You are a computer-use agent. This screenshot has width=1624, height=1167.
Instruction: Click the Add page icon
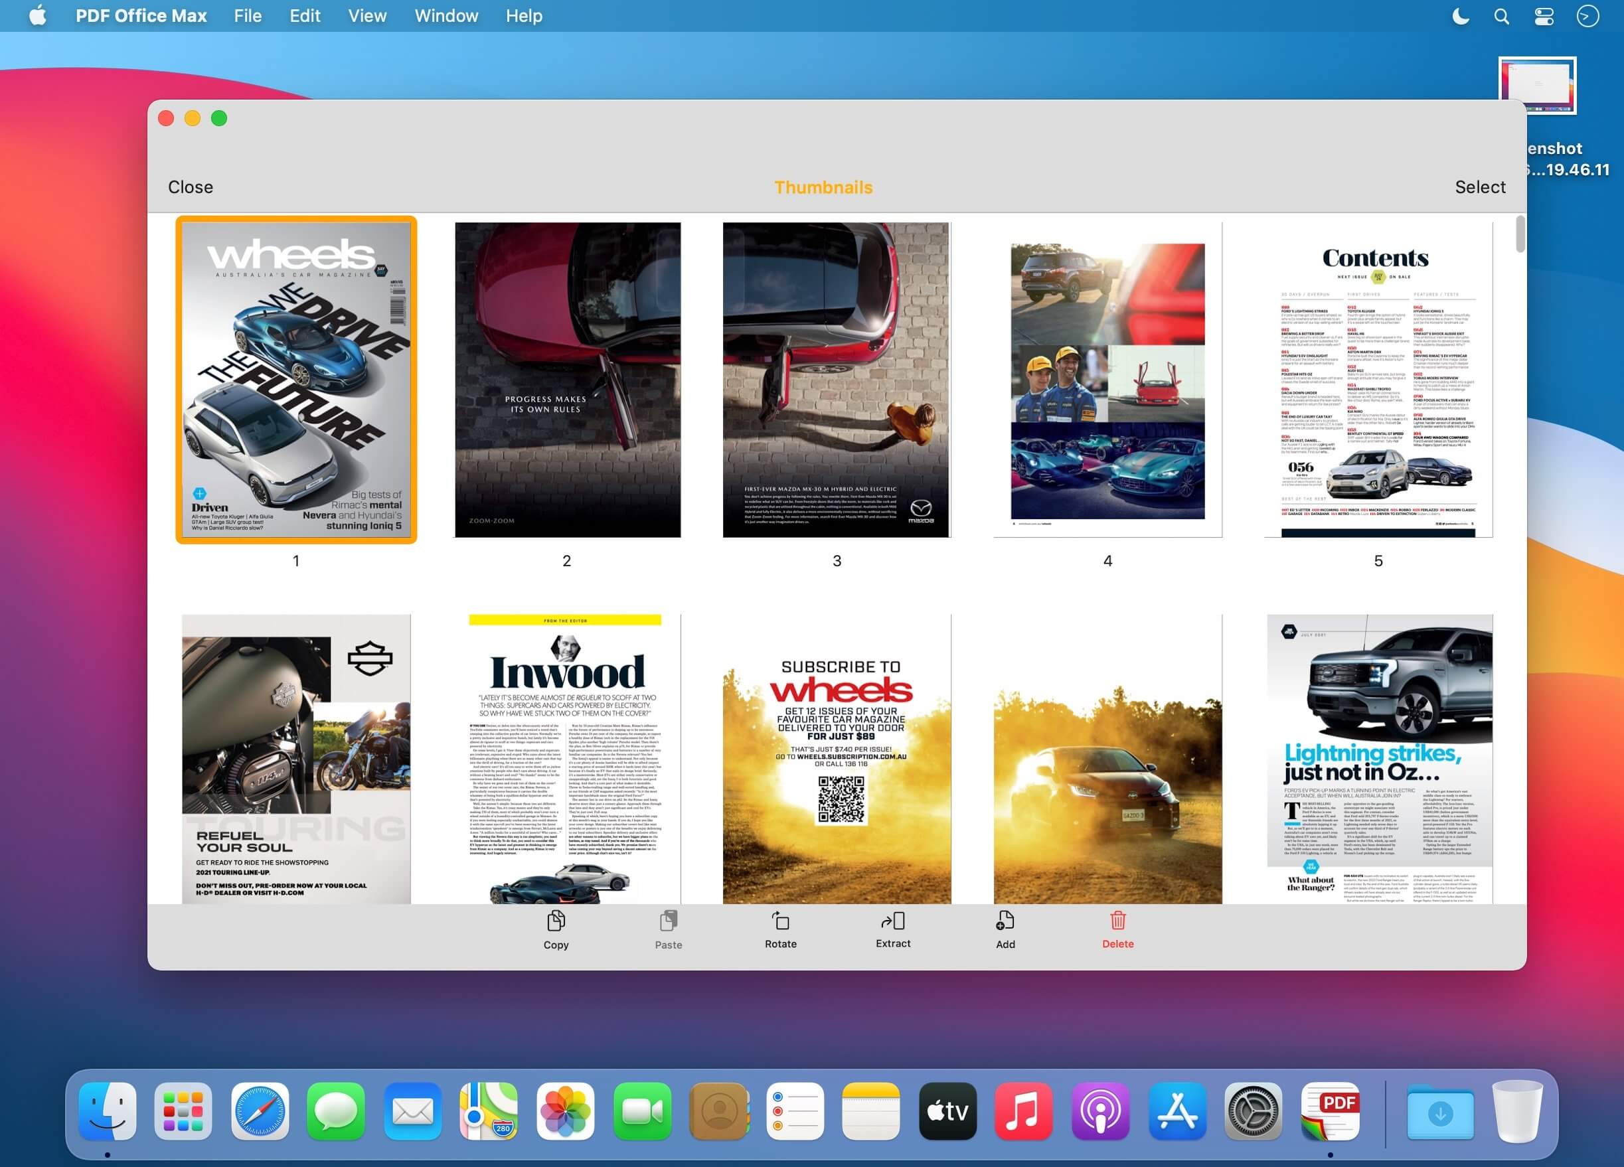tap(1005, 921)
